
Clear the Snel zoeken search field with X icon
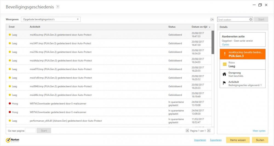pos(250,19)
